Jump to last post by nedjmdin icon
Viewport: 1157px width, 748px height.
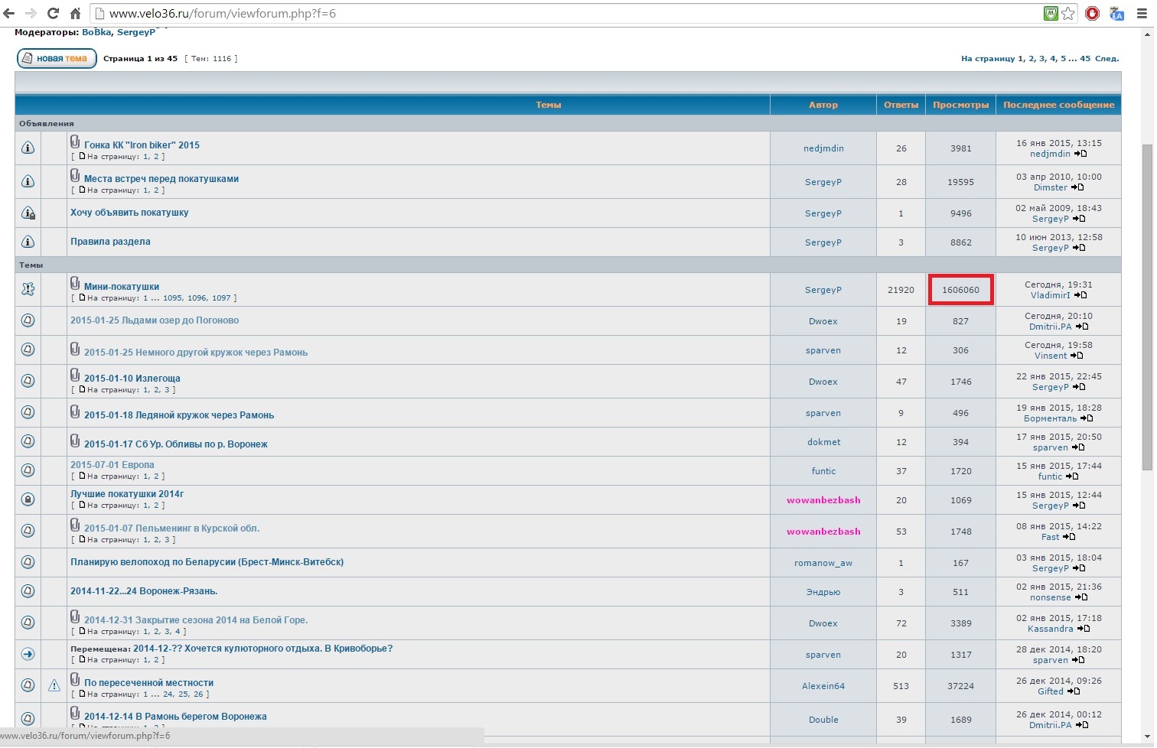pos(1080,154)
